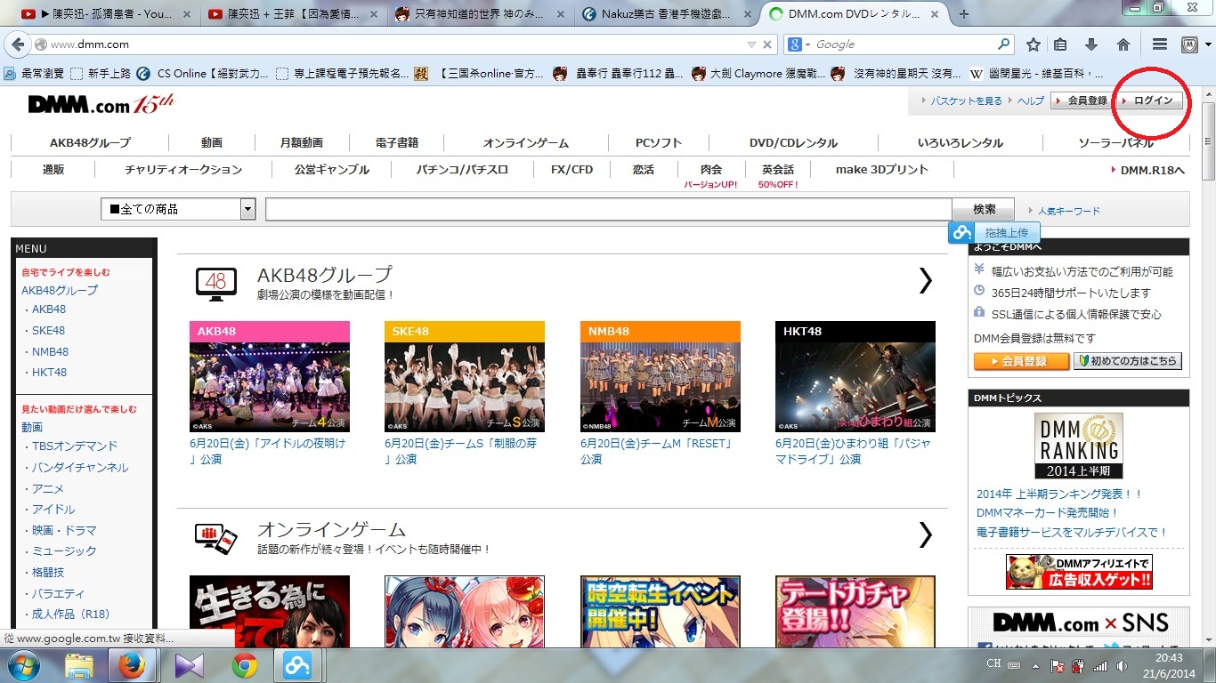This screenshot has width=1216, height=683.
Task: Click the blue cloud upload widget icon
Action: pos(961,233)
